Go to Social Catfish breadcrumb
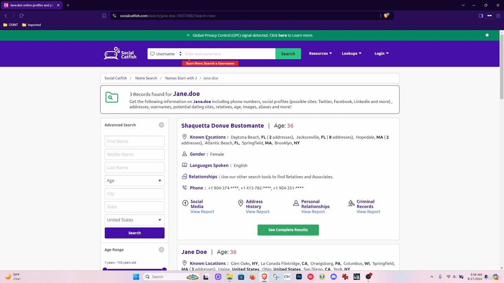The width and height of the screenshot is (504, 283). coord(116,78)
